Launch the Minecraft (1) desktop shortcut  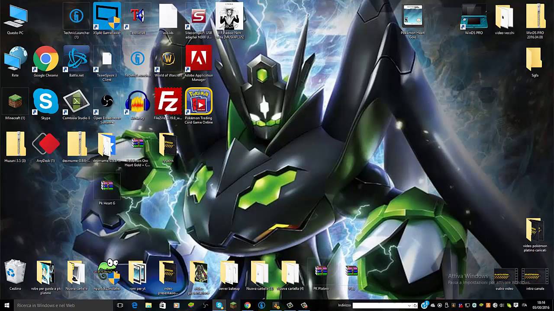click(x=15, y=104)
